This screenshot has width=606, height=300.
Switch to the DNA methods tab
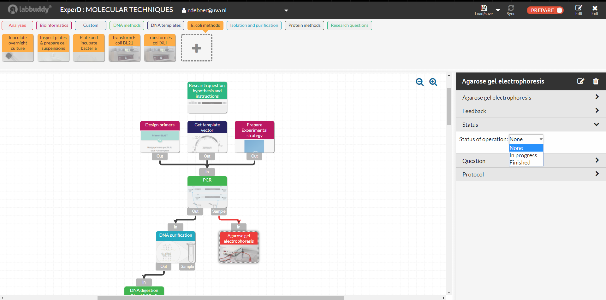[127, 25]
